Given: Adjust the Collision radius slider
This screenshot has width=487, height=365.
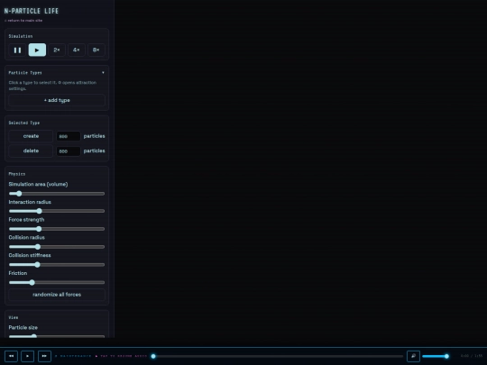Looking at the screenshot, I should 57,247.
